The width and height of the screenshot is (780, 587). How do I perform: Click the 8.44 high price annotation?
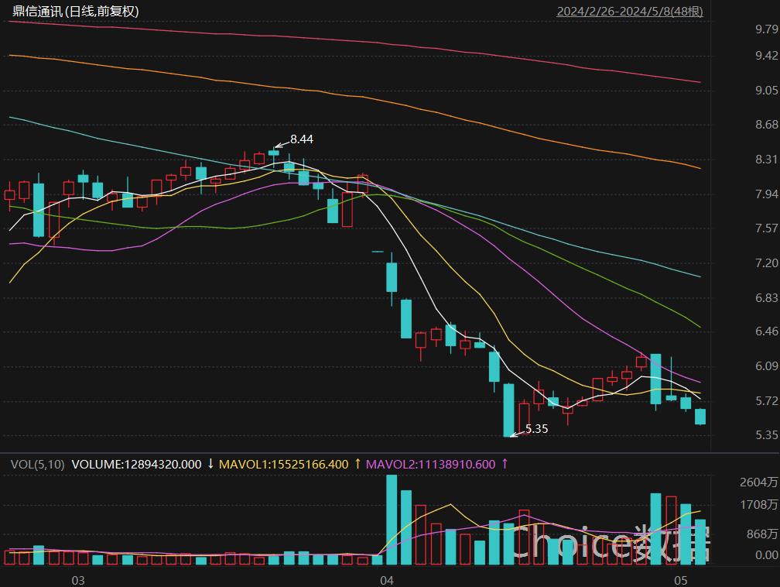(301, 139)
